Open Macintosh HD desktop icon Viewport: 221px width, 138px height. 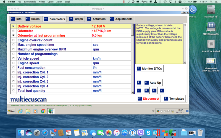coord(211,11)
